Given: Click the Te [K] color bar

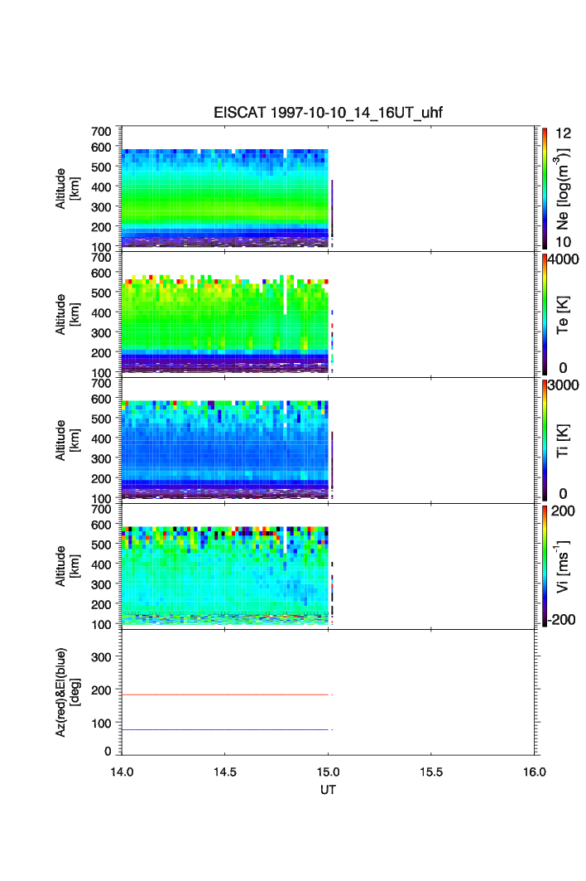Looking at the screenshot, I should [x=545, y=314].
